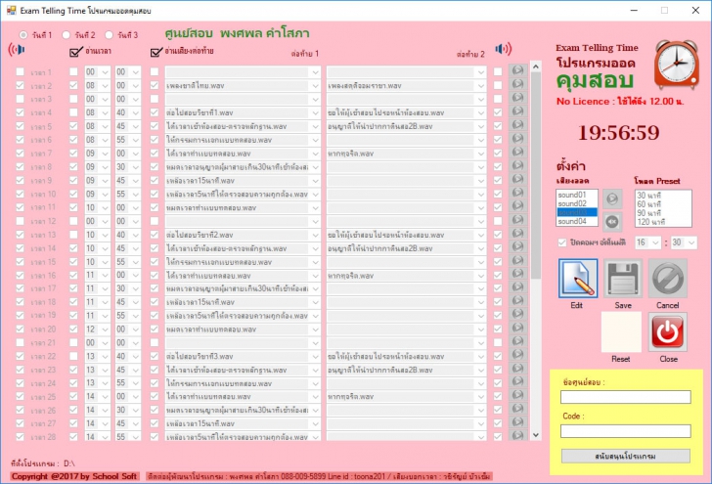This screenshot has height=484, width=712.
Task: Open hour dropdown for เวลา 20 showing 12
Action: point(106,330)
